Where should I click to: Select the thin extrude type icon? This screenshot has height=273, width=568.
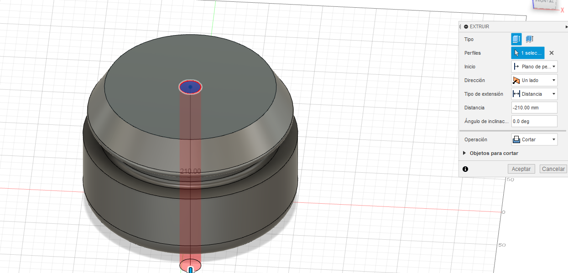(x=530, y=39)
